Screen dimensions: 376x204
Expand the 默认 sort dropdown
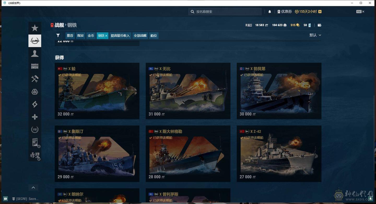click(315, 35)
